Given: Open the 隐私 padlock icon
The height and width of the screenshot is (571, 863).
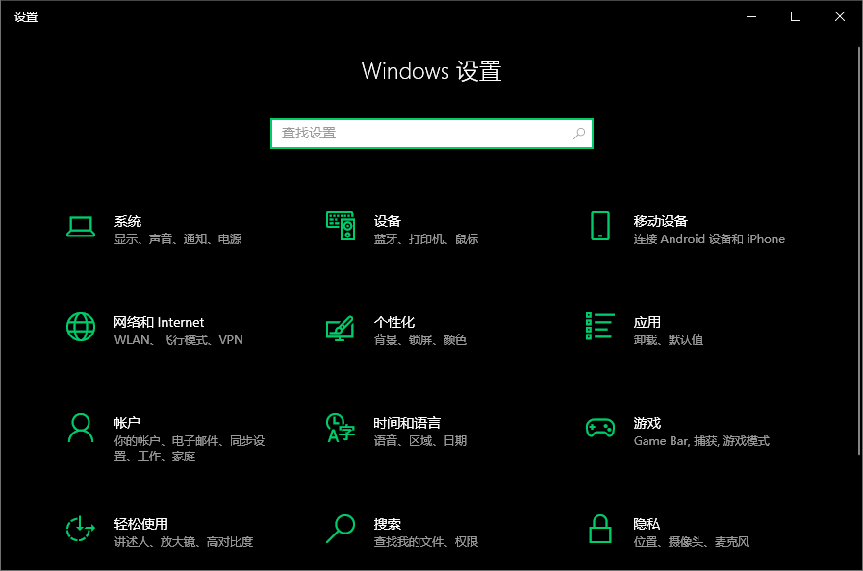Looking at the screenshot, I should pyautogui.click(x=600, y=529).
